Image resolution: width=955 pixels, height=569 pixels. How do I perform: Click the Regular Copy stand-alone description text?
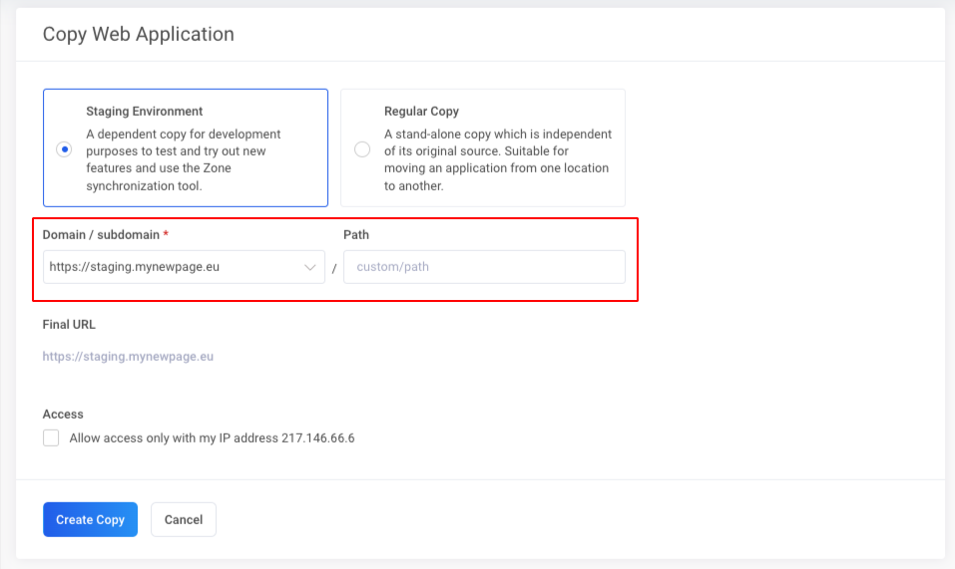(497, 159)
